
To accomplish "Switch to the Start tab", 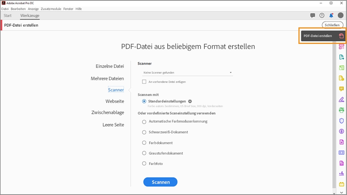I will pyautogui.click(x=8, y=16).
